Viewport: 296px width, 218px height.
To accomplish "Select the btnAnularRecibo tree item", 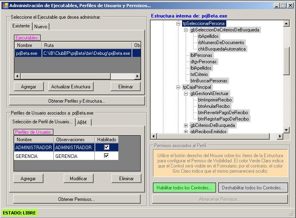I will coord(214,106).
